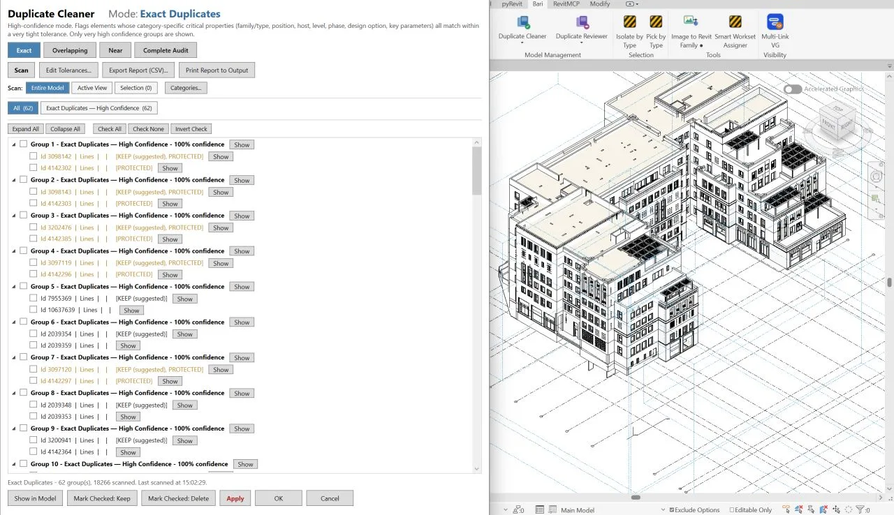
Task: Open the Duplicate Reviewer dropdown arrow
Action: coord(581,43)
